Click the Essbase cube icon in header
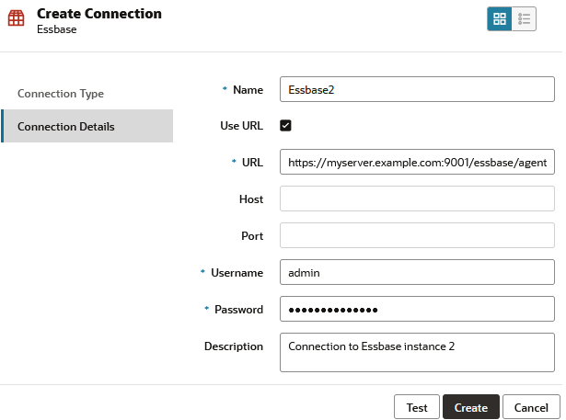 coord(17,20)
